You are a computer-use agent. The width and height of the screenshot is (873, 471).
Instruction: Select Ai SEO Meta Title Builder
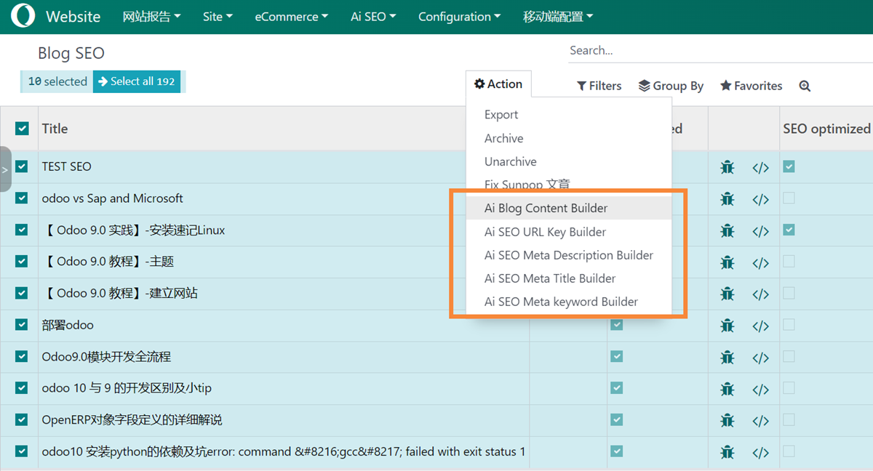[x=549, y=278]
